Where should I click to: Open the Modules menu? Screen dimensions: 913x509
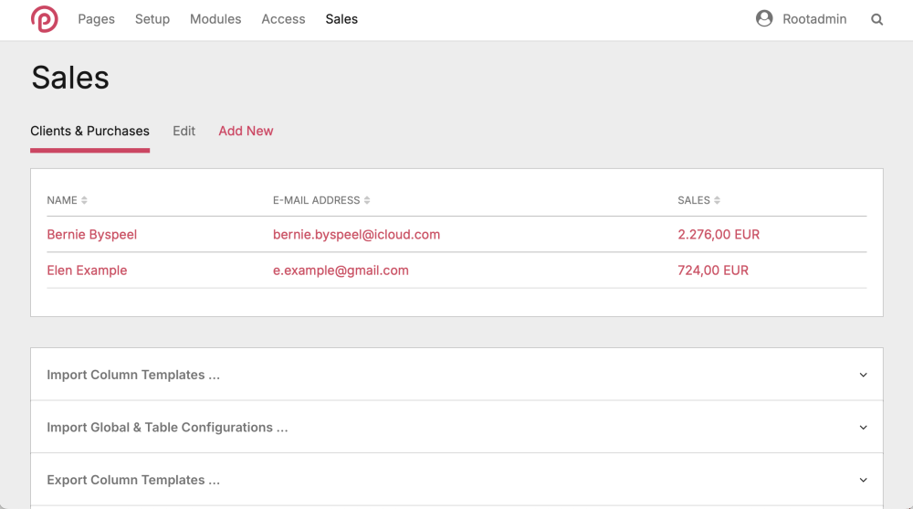(215, 19)
